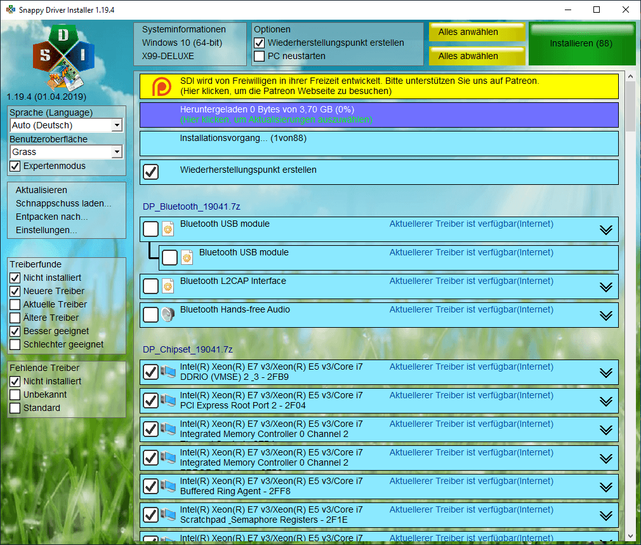Click the PCI Express Root Port 2 icon
Screen dimensions: 641x545
point(168,401)
